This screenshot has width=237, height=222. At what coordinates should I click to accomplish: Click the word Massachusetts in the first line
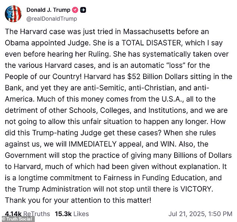[x=149, y=32]
